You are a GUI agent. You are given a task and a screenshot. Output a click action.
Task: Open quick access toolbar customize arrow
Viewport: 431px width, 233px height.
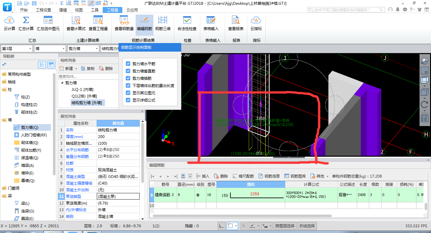(x=112, y=3)
